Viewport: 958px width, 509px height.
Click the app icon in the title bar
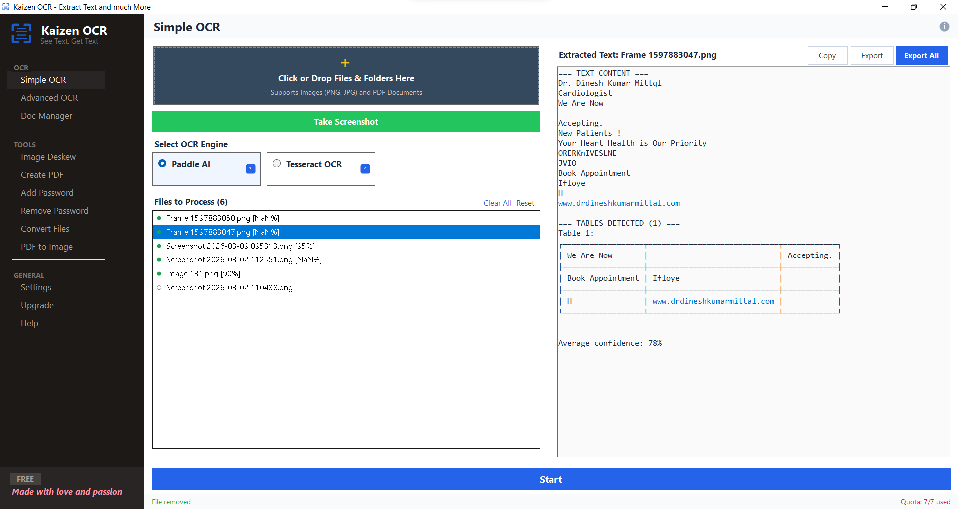point(5,7)
